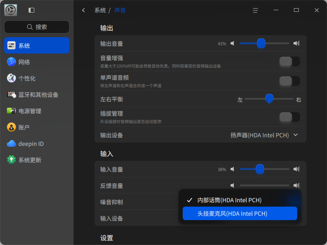Click the 电源管理 battery icon
Screen dimensions: 327x245
pos(11,111)
